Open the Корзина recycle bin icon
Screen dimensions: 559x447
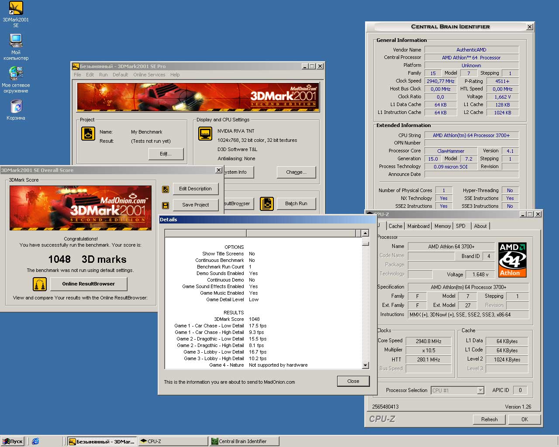(x=16, y=110)
